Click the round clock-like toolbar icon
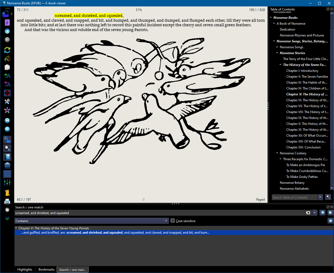334x273 pixels. pyautogui.click(x=7, y=210)
